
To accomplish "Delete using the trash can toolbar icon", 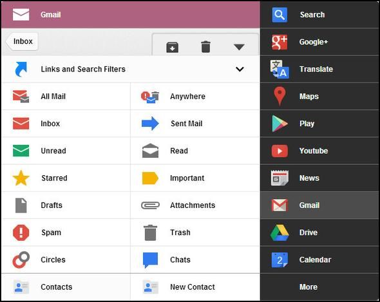I will pos(205,46).
